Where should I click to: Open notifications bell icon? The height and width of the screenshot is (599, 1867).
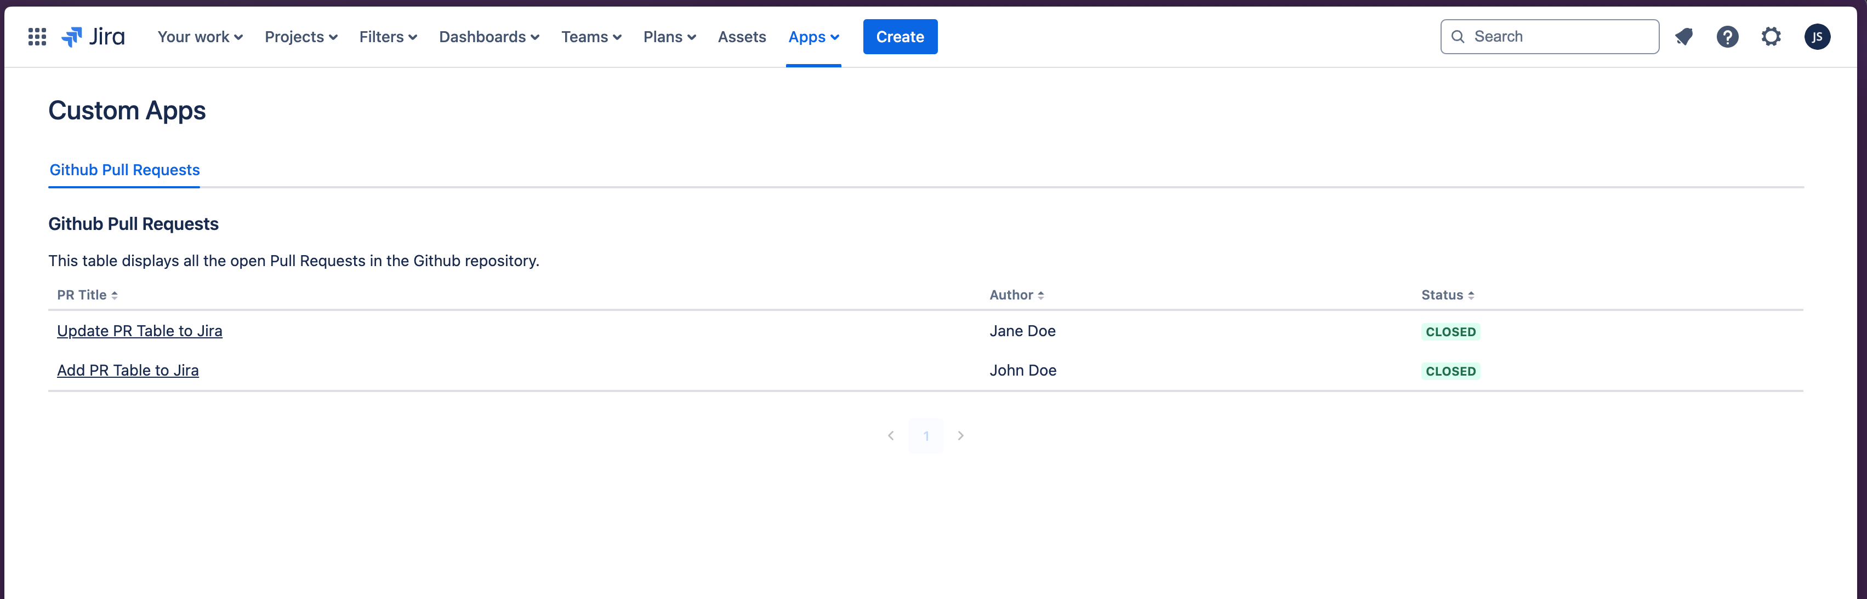click(1682, 36)
